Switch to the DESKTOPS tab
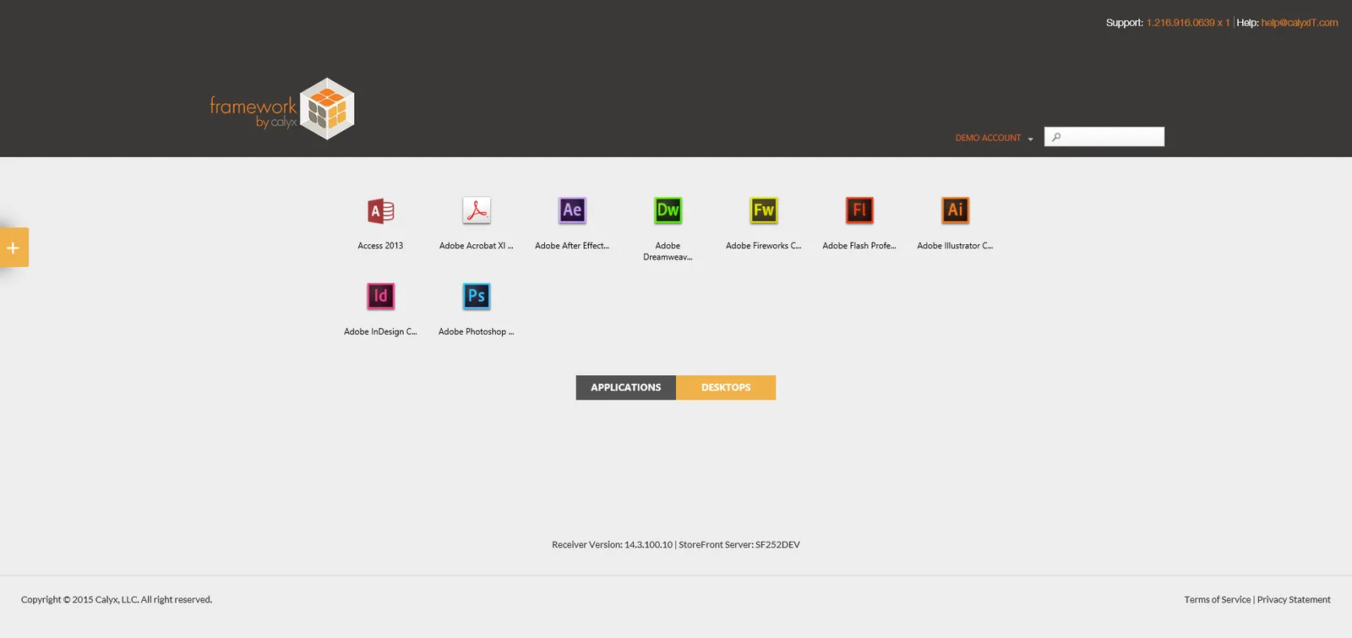 (726, 388)
